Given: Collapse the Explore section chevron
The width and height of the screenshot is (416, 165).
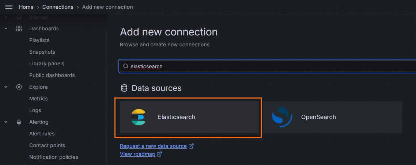Looking at the screenshot, I should tap(6, 87).
